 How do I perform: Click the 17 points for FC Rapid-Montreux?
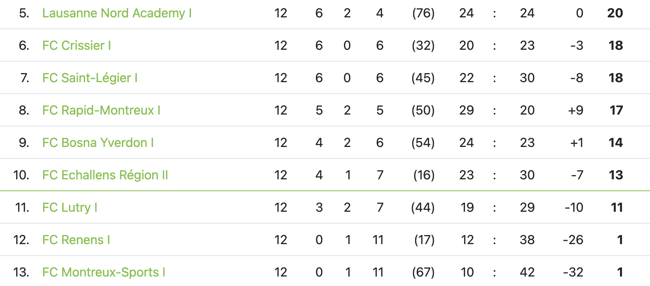point(616,111)
